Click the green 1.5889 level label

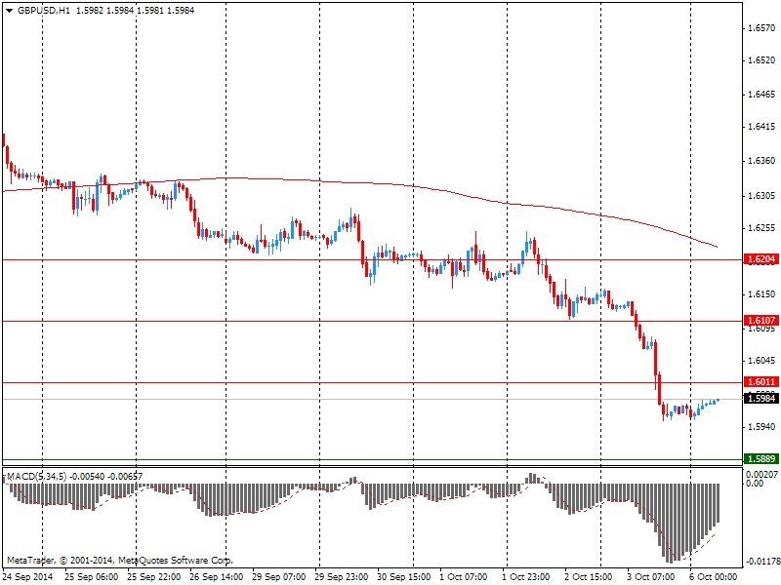point(760,458)
